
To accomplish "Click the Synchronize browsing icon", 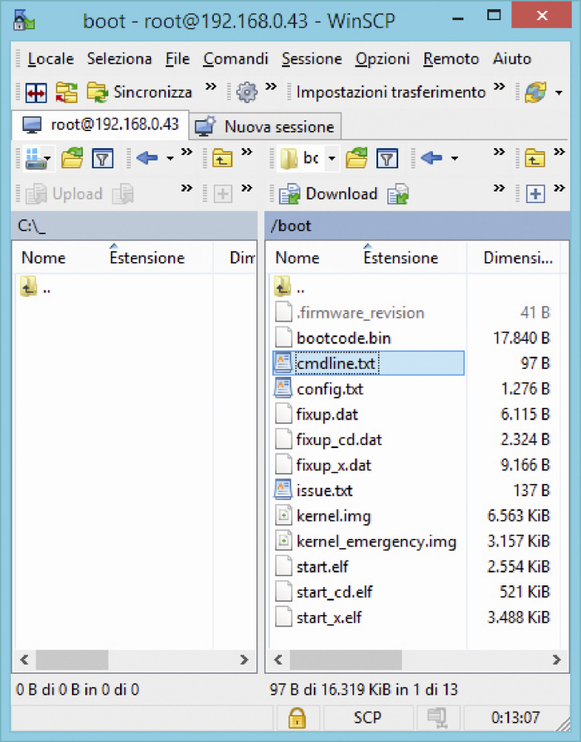I will pos(67,92).
